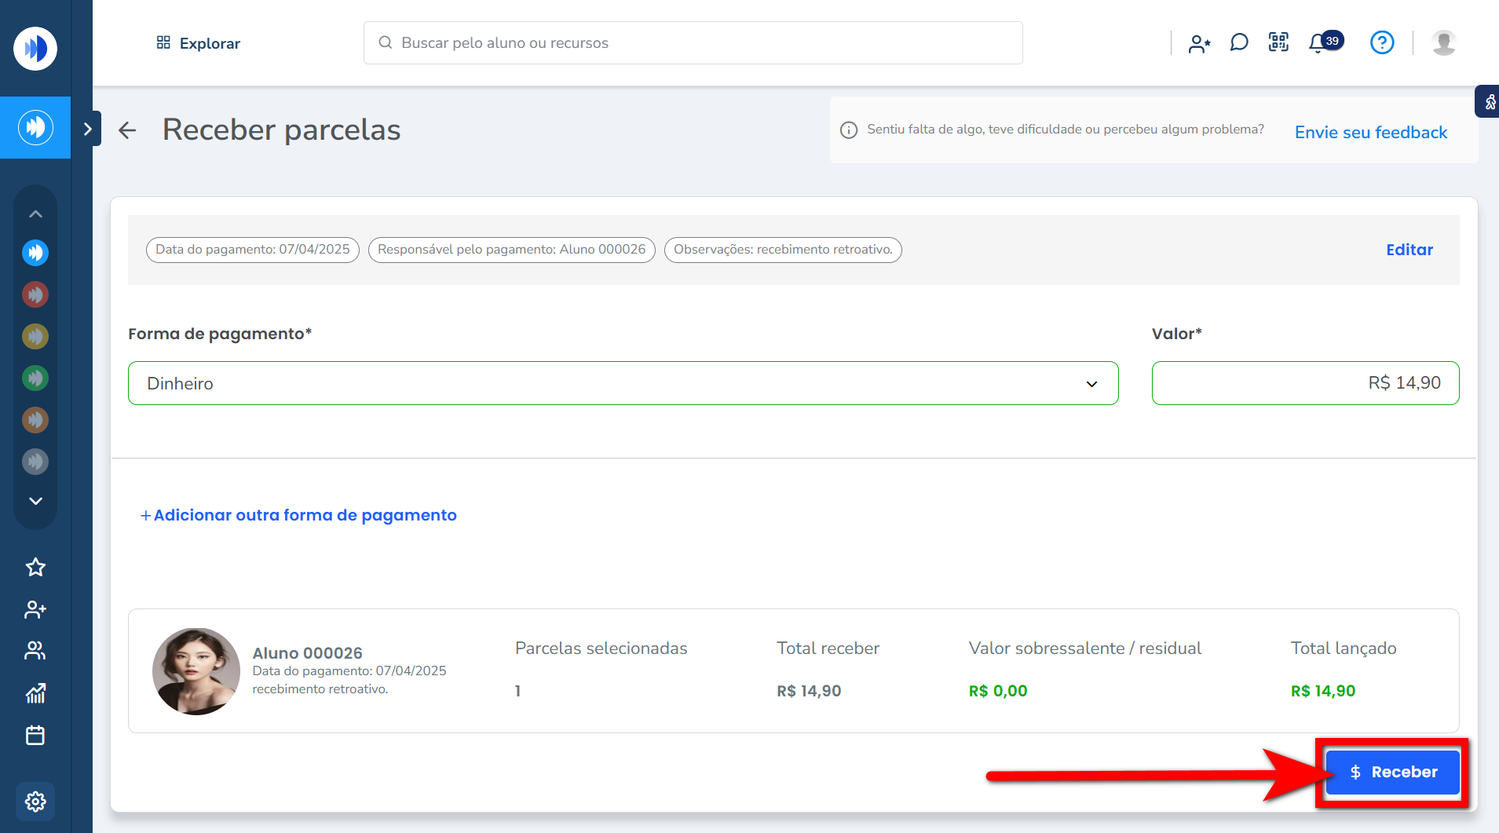Click the Valor input field
This screenshot has width=1499, height=833.
pyautogui.click(x=1305, y=384)
